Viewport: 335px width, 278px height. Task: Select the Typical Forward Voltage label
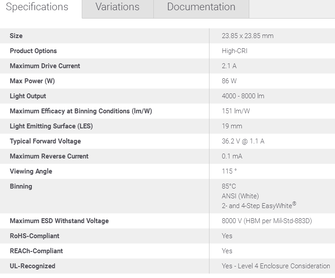[45, 141]
